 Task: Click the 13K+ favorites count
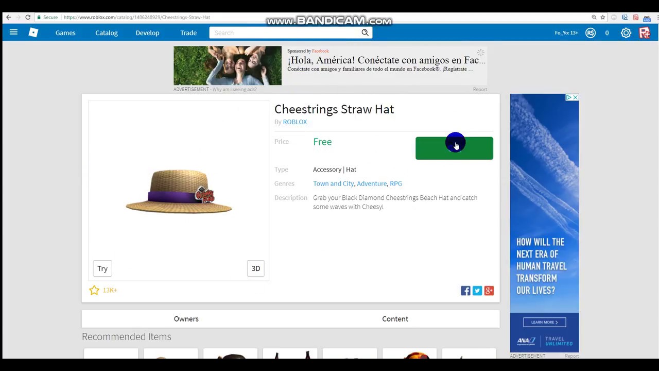point(110,290)
